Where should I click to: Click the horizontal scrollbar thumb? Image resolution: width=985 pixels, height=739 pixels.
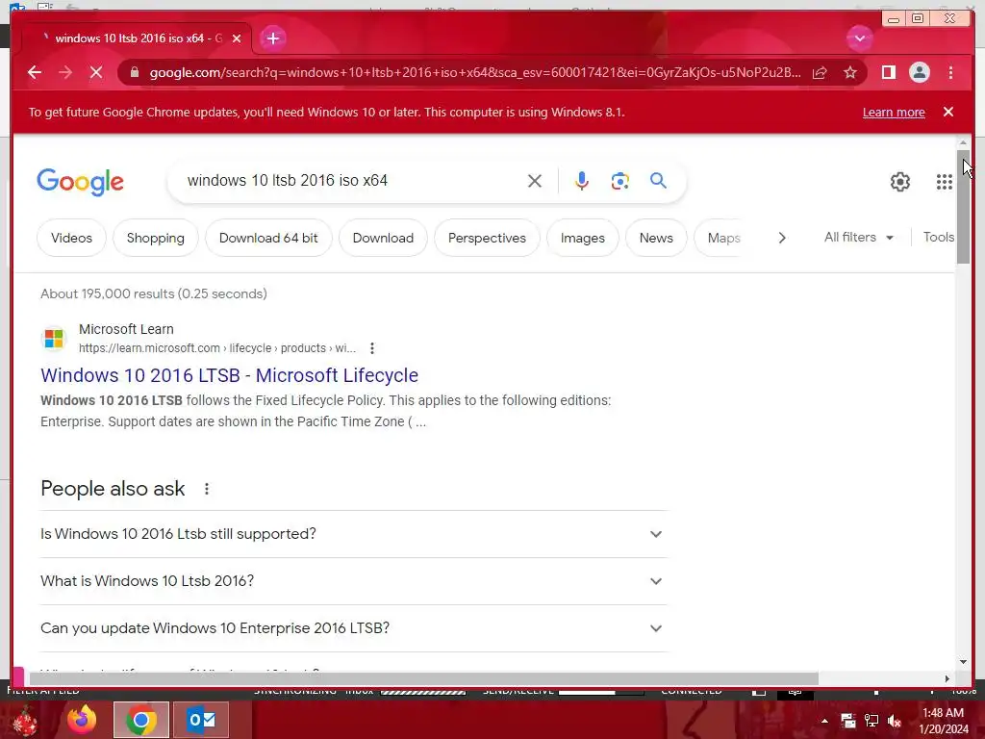[424, 678]
